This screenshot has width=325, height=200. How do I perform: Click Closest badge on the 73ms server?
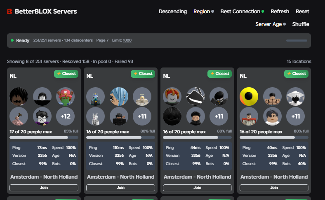coord(66,74)
